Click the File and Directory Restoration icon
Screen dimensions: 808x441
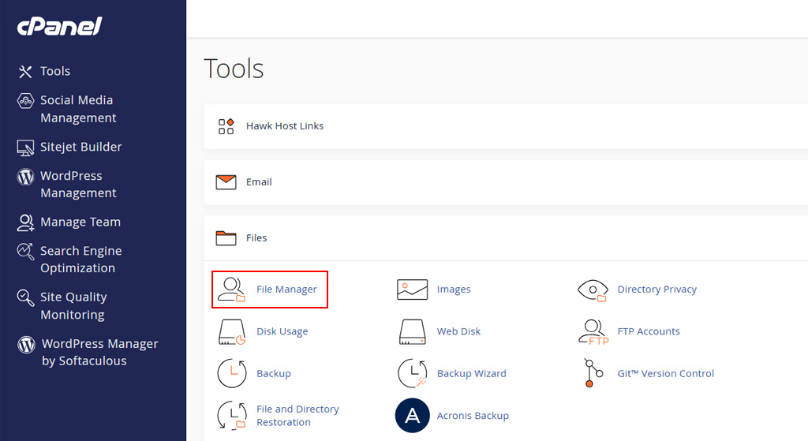(232, 415)
